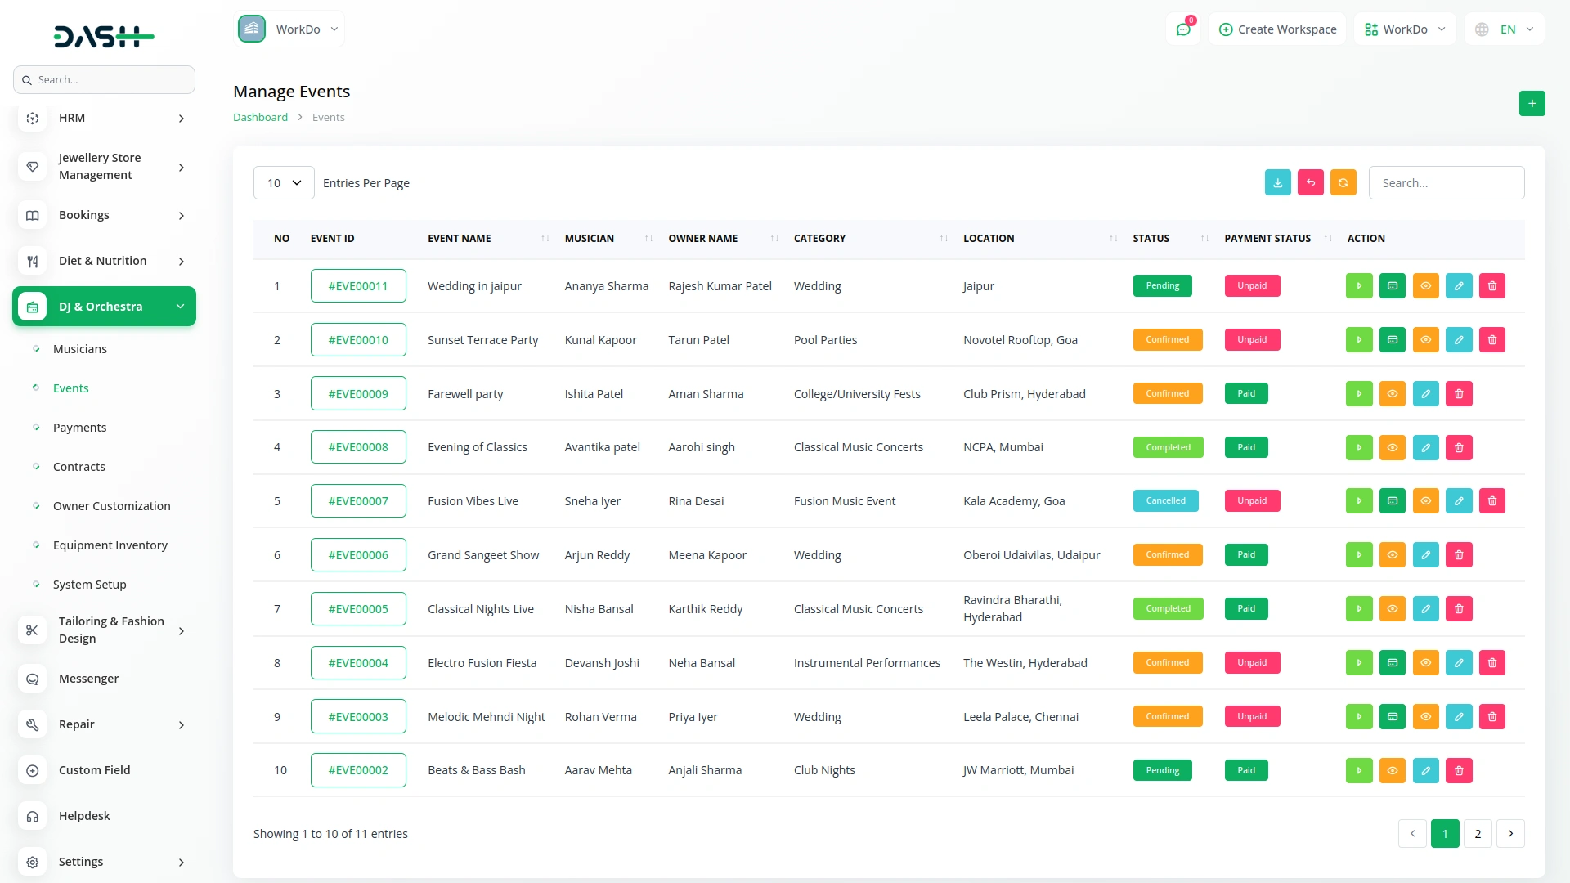
Task: View the Grand Sangeet Show event details
Action: 1392,555
